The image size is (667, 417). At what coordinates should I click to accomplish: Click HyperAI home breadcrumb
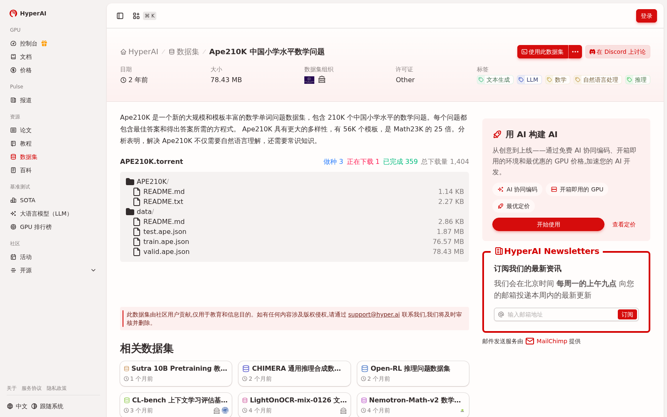139,52
